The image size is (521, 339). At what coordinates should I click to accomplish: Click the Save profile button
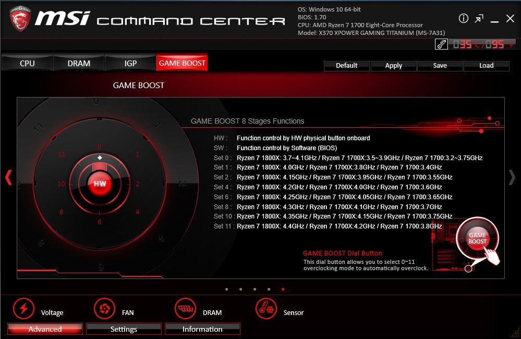click(440, 66)
